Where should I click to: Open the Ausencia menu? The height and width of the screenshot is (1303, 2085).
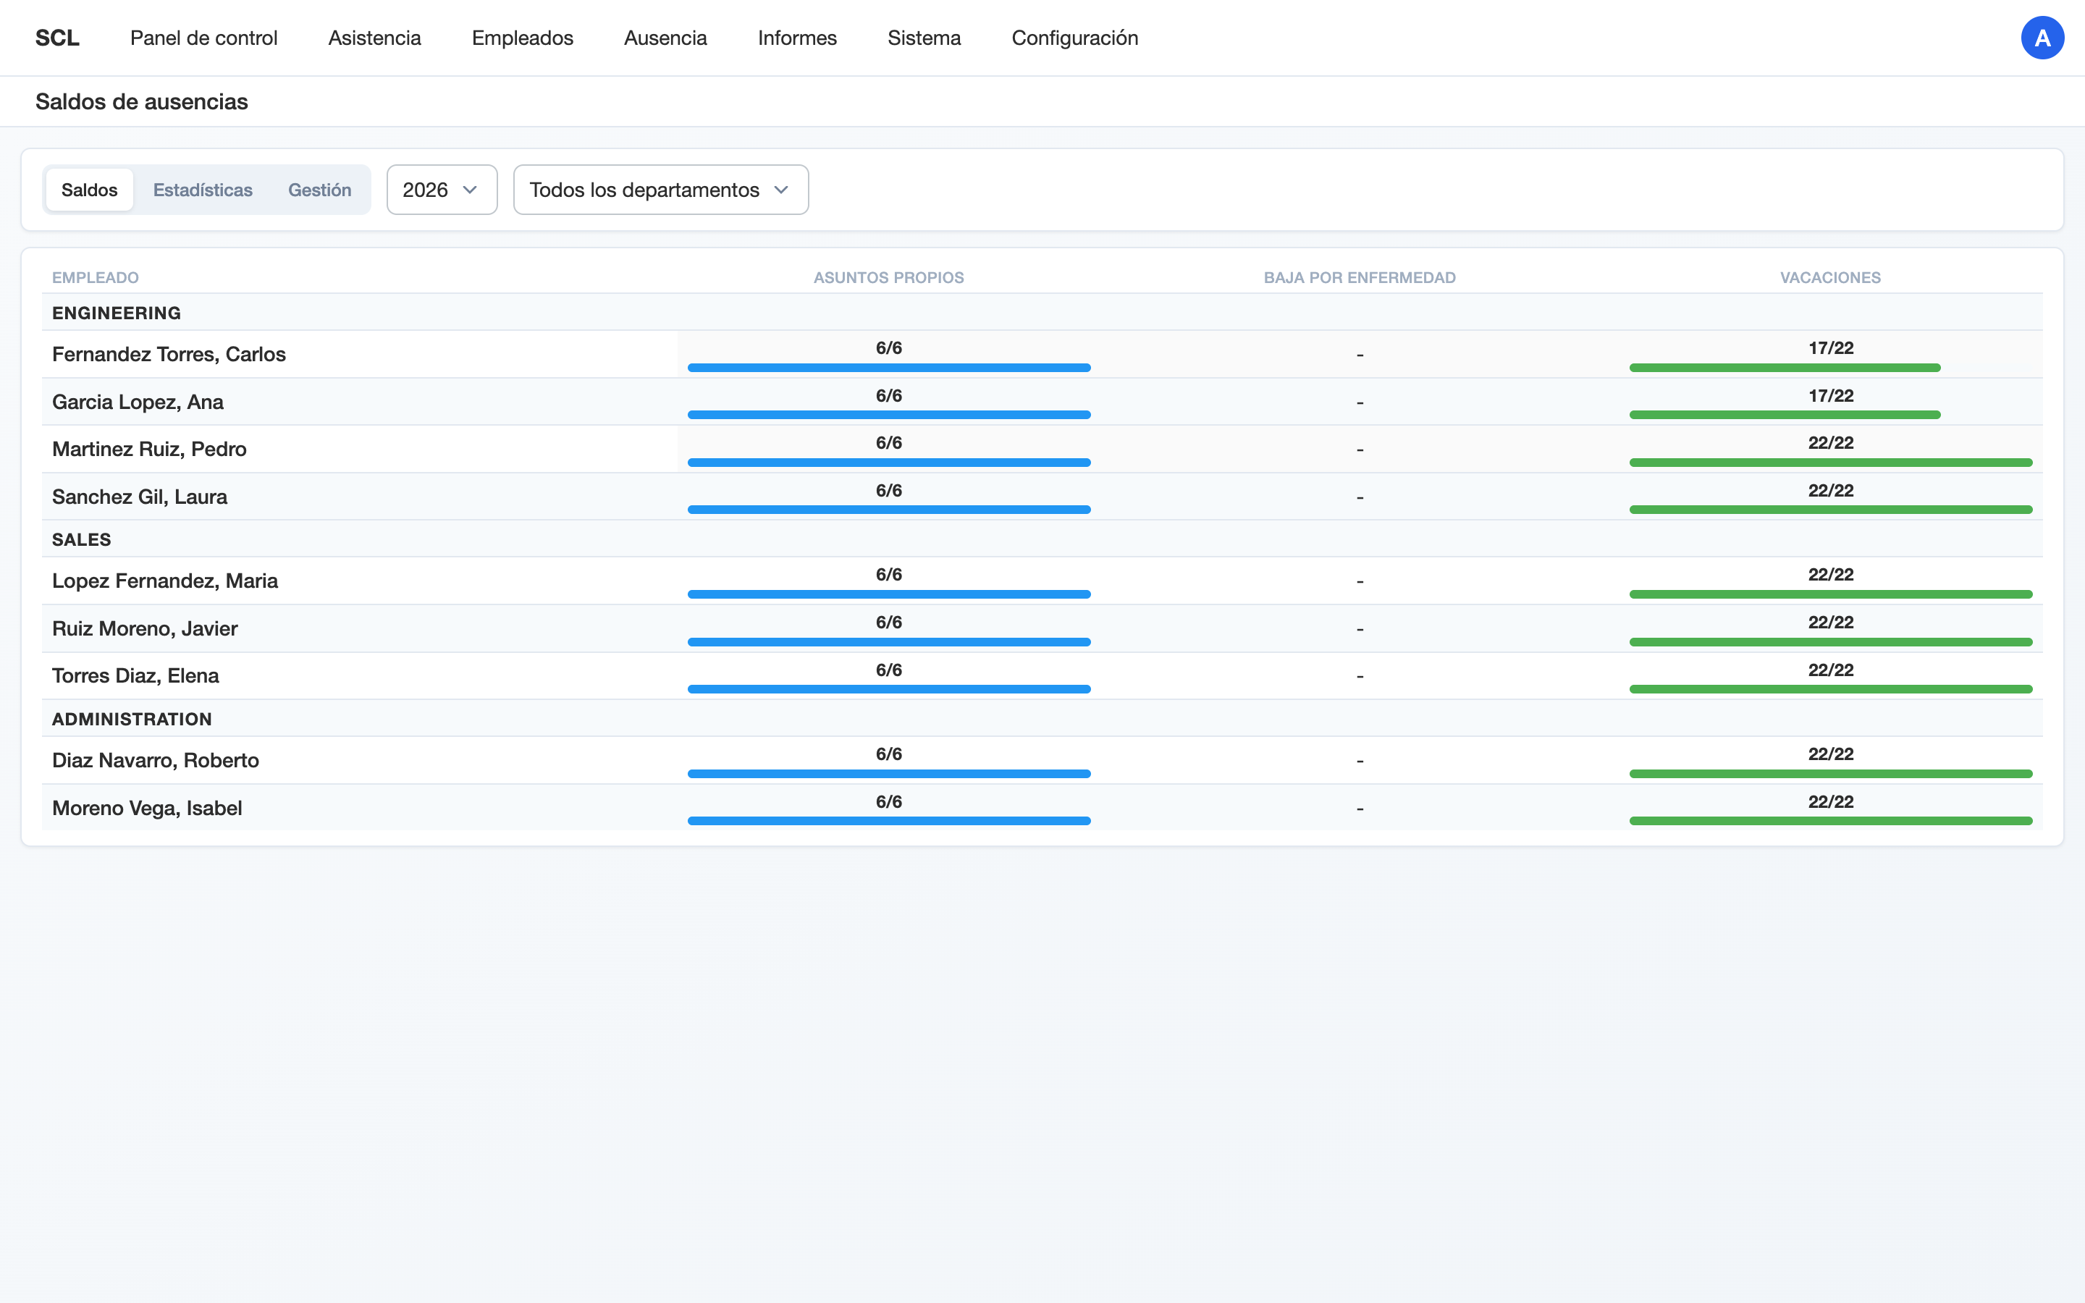click(665, 37)
